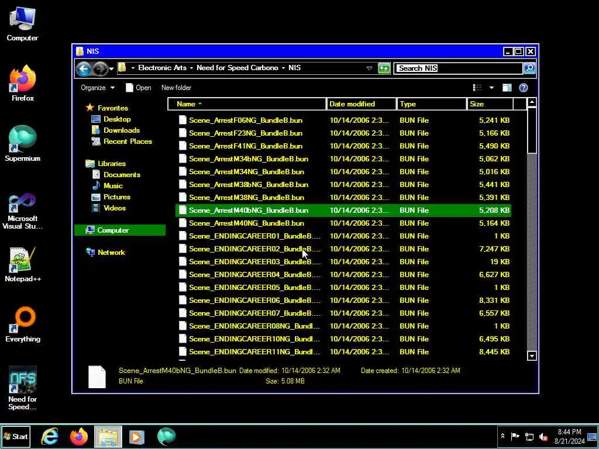Sort by the Name column header

tap(247, 104)
